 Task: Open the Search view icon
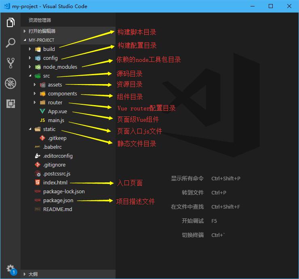tap(11, 43)
